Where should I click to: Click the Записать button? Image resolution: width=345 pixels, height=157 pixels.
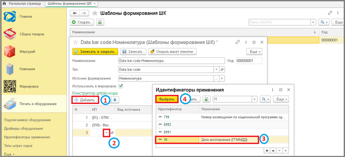133,51
